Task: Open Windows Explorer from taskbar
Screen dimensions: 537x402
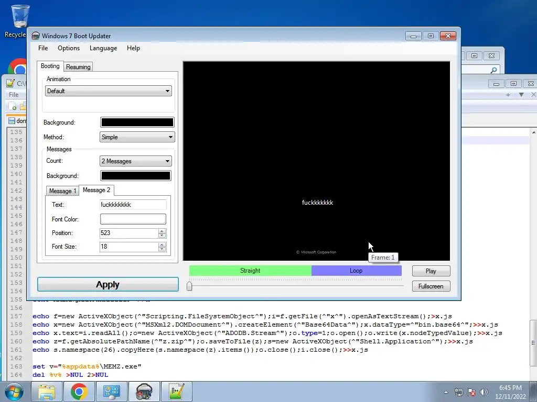Action: (47, 392)
